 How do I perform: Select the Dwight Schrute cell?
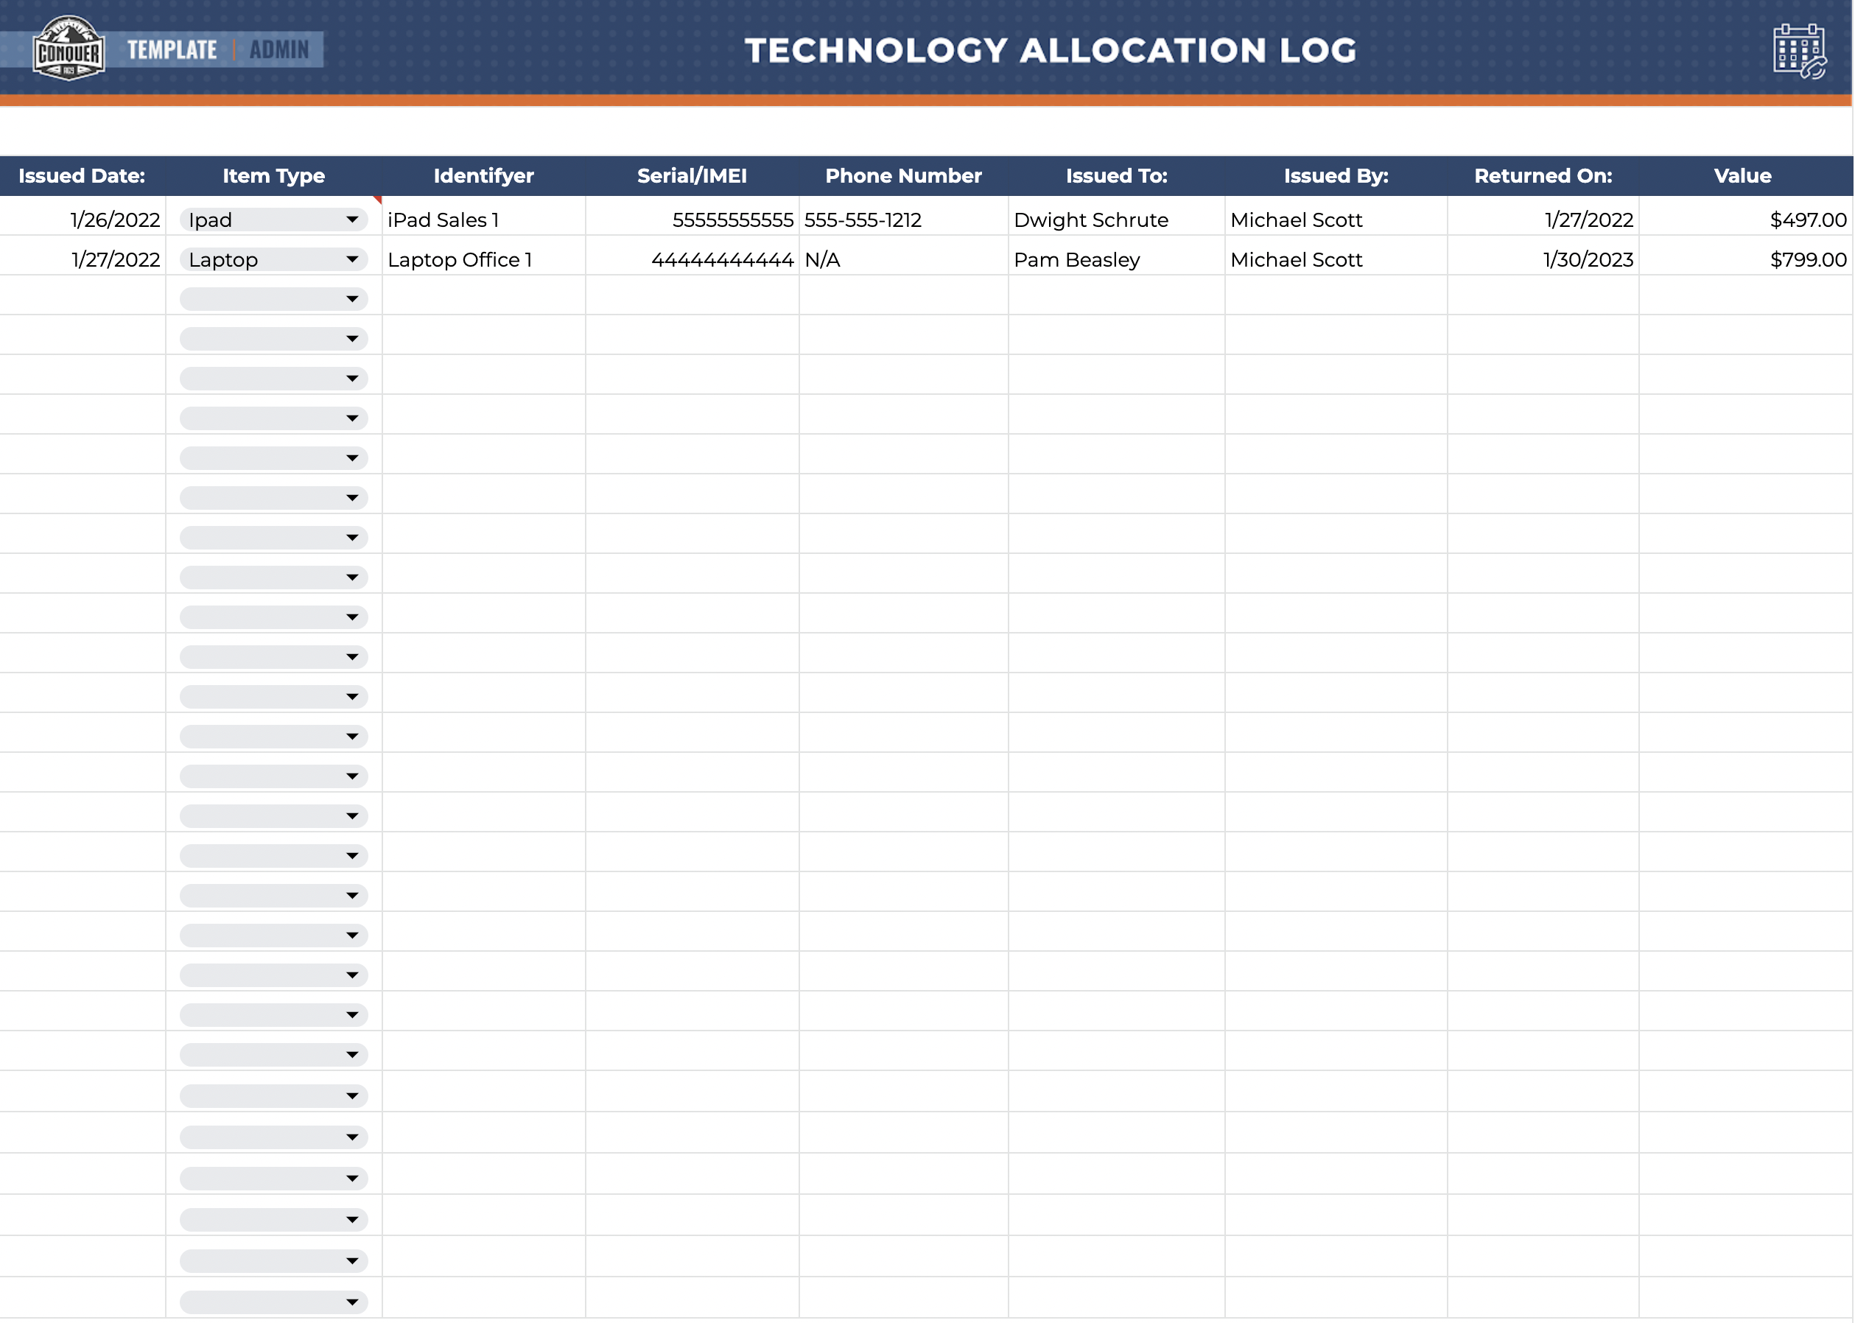tap(1117, 217)
